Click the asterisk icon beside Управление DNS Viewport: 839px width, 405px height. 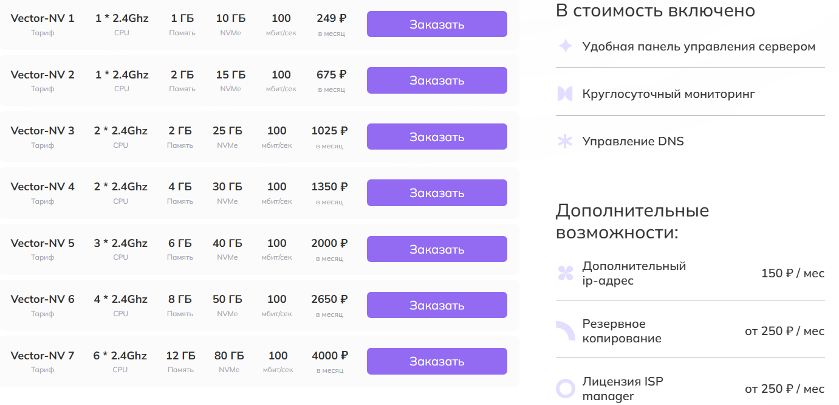565,142
